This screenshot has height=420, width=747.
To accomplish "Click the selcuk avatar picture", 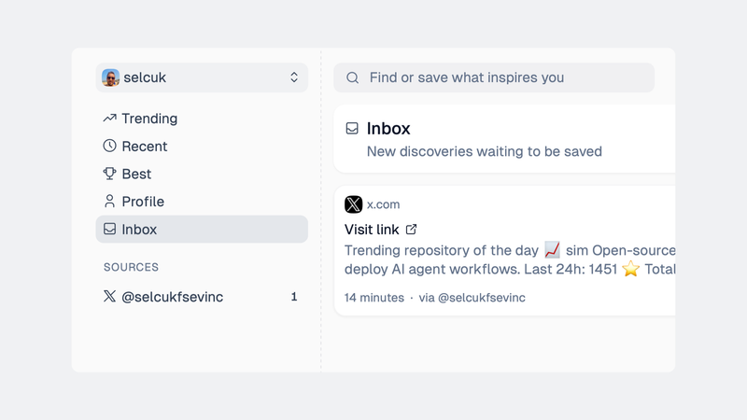I will 111,78.
